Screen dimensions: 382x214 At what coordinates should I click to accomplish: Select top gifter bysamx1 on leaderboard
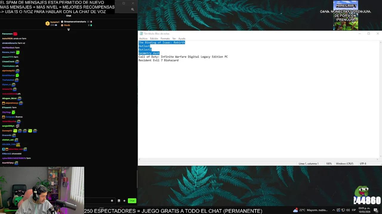[x=55, y=22]
